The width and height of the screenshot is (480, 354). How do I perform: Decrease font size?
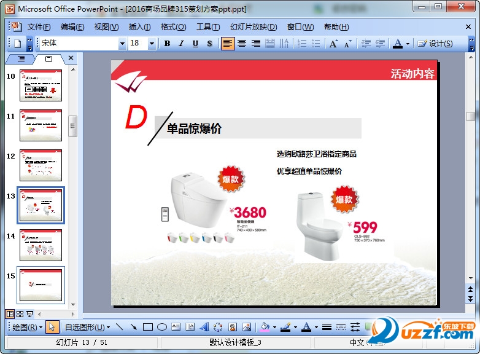click(x=348, y=44)
